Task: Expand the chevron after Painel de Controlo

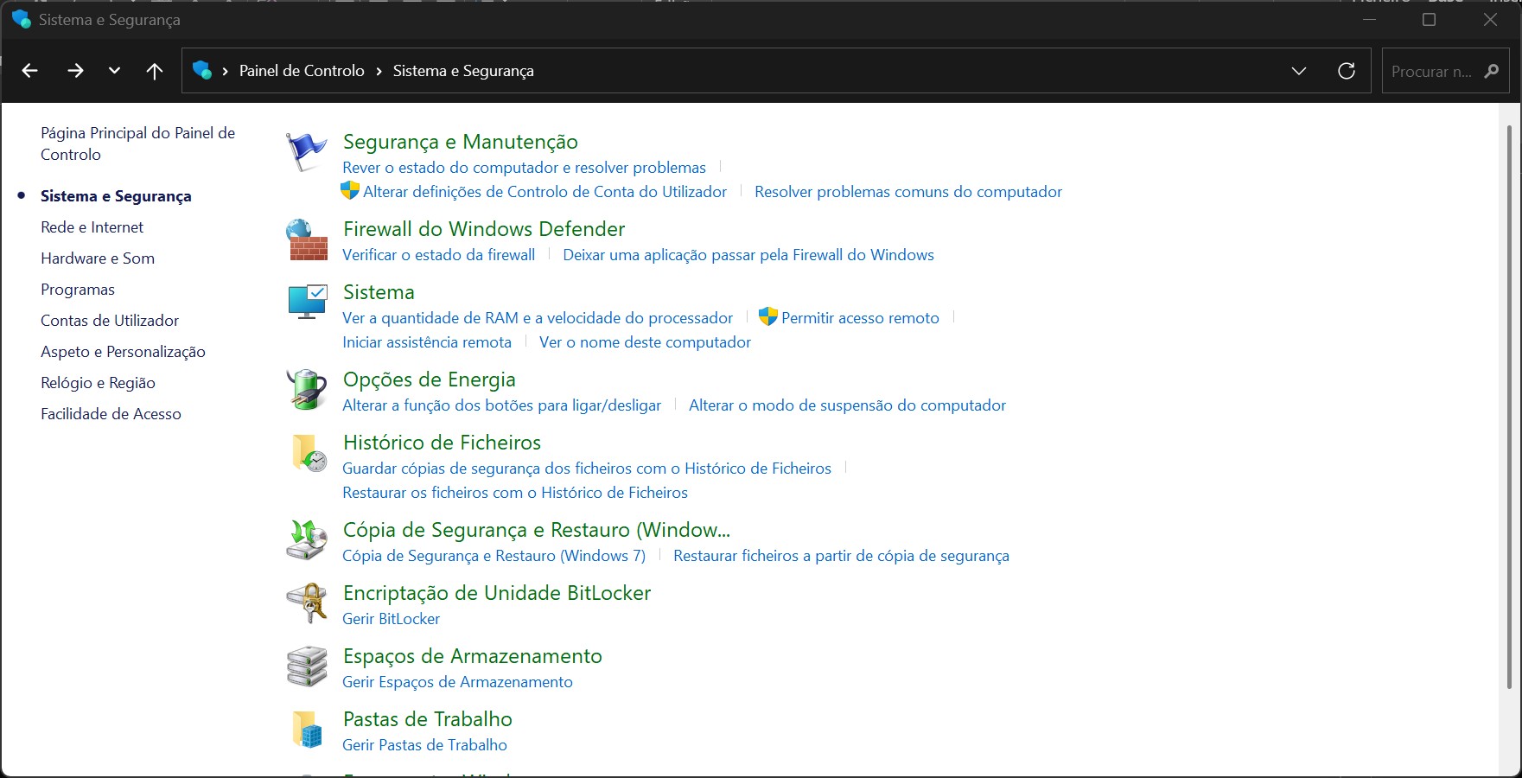Action: pyautogui.click(x=379, y=71)
